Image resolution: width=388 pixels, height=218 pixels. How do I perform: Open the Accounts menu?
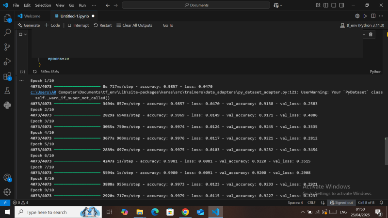7,178
